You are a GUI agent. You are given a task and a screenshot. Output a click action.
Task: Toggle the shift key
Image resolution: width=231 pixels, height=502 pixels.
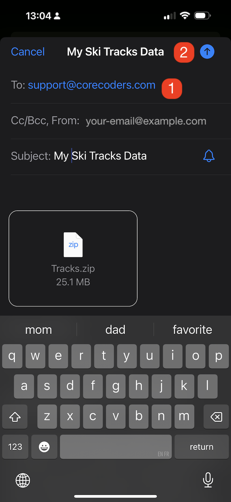point(15,417)
